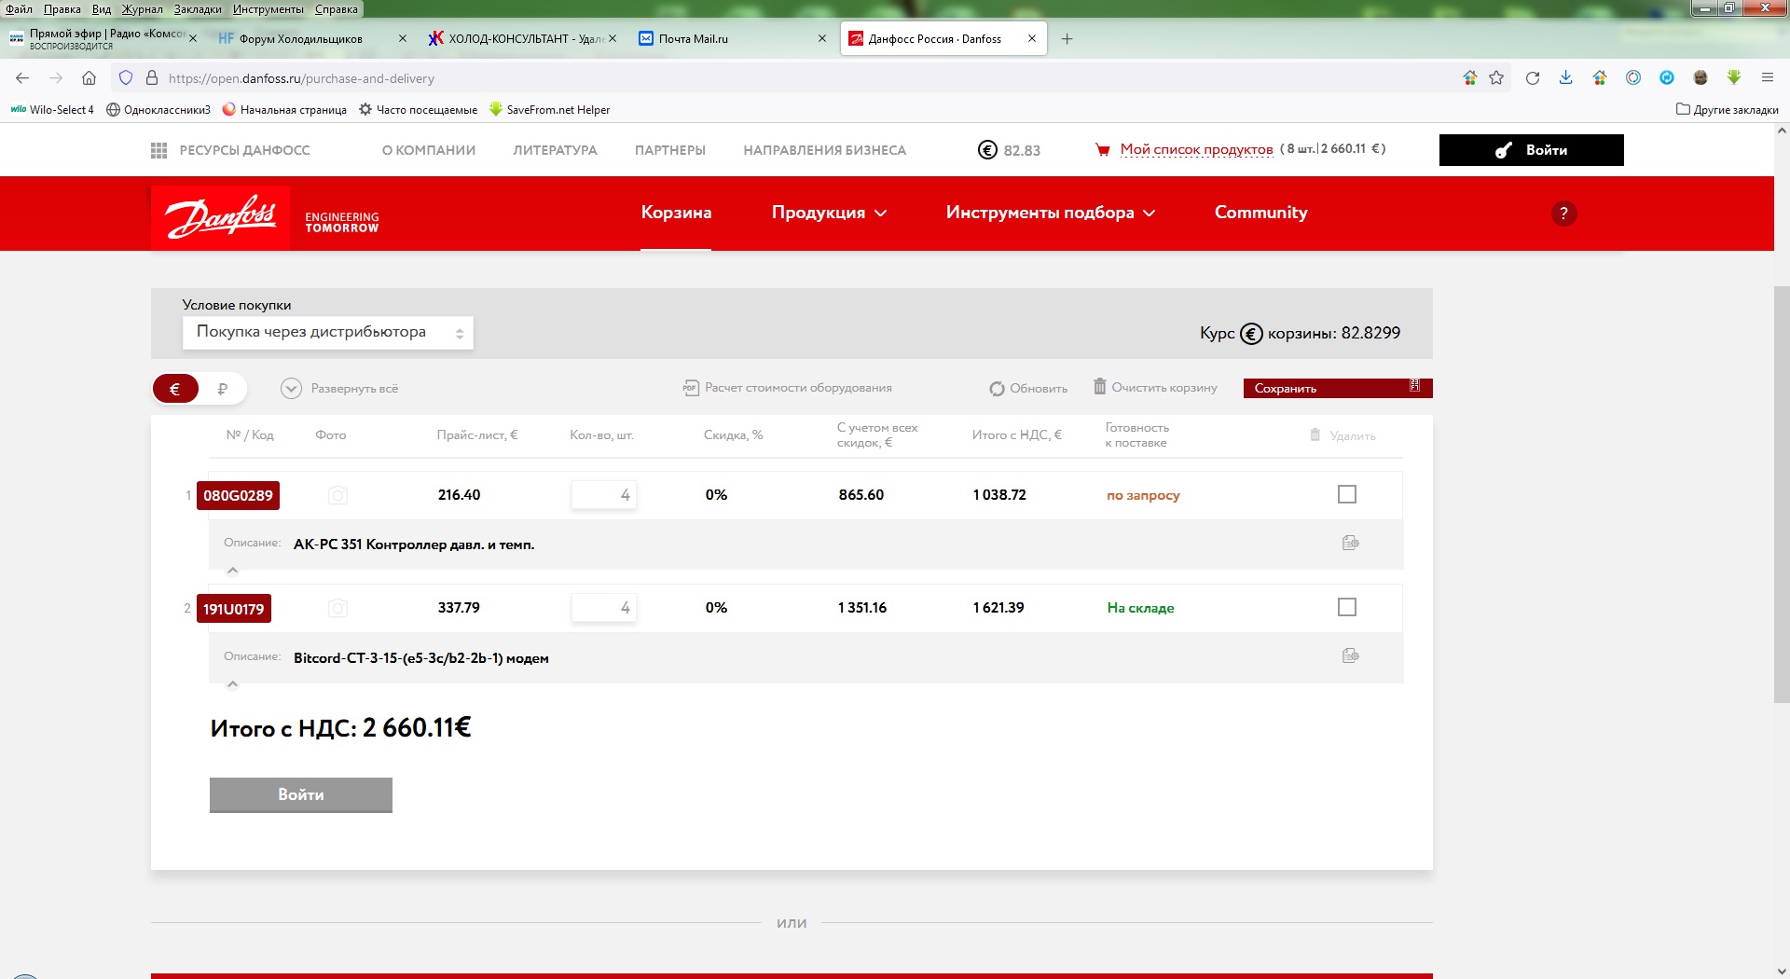The height and width of the screenshot is (979, 1790).
Task: Click the Danfoss logo
Action: (220, 216)
